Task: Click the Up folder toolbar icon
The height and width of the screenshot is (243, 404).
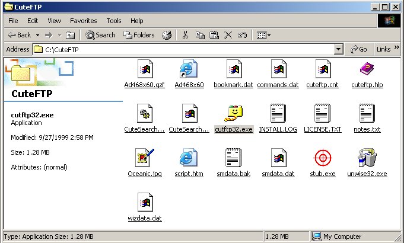Action: click(x=70, y=35)
